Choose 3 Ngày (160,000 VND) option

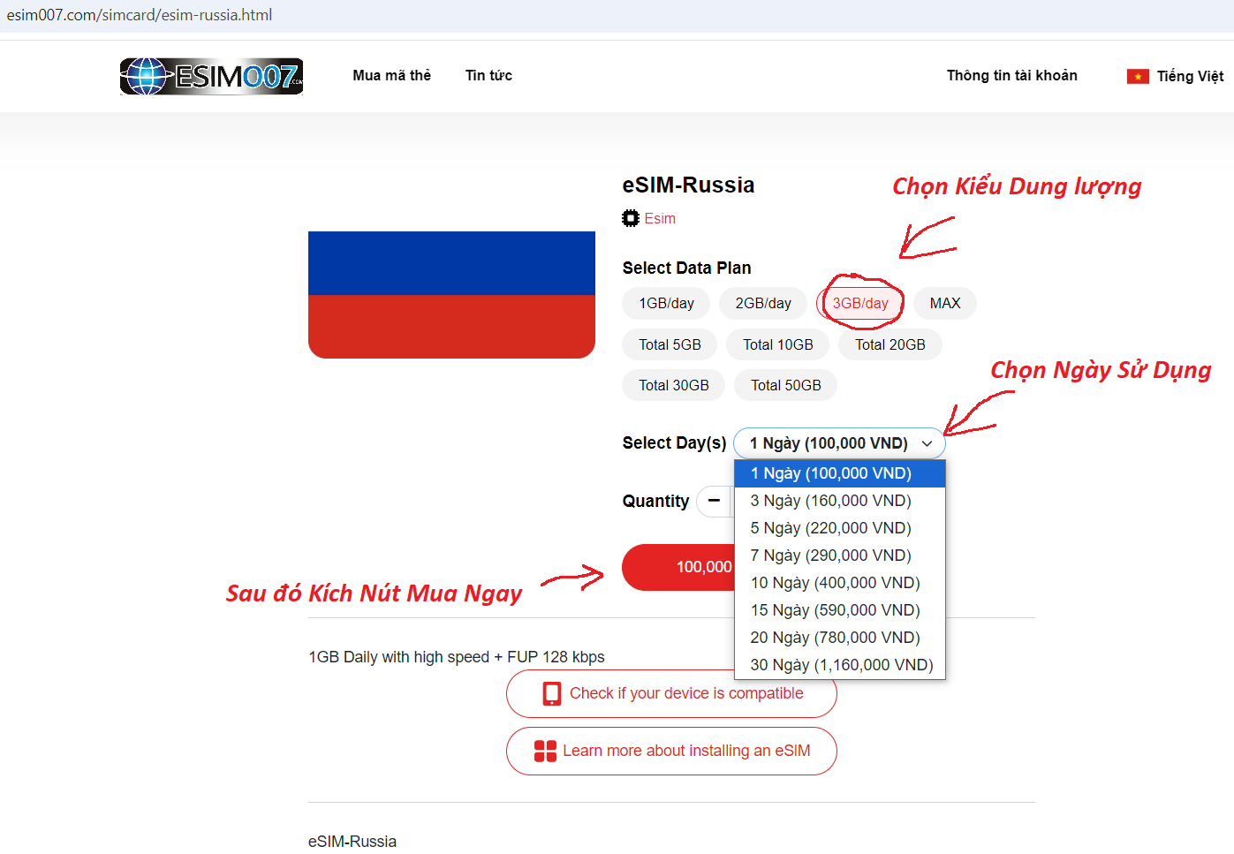(x=840, y=501)
